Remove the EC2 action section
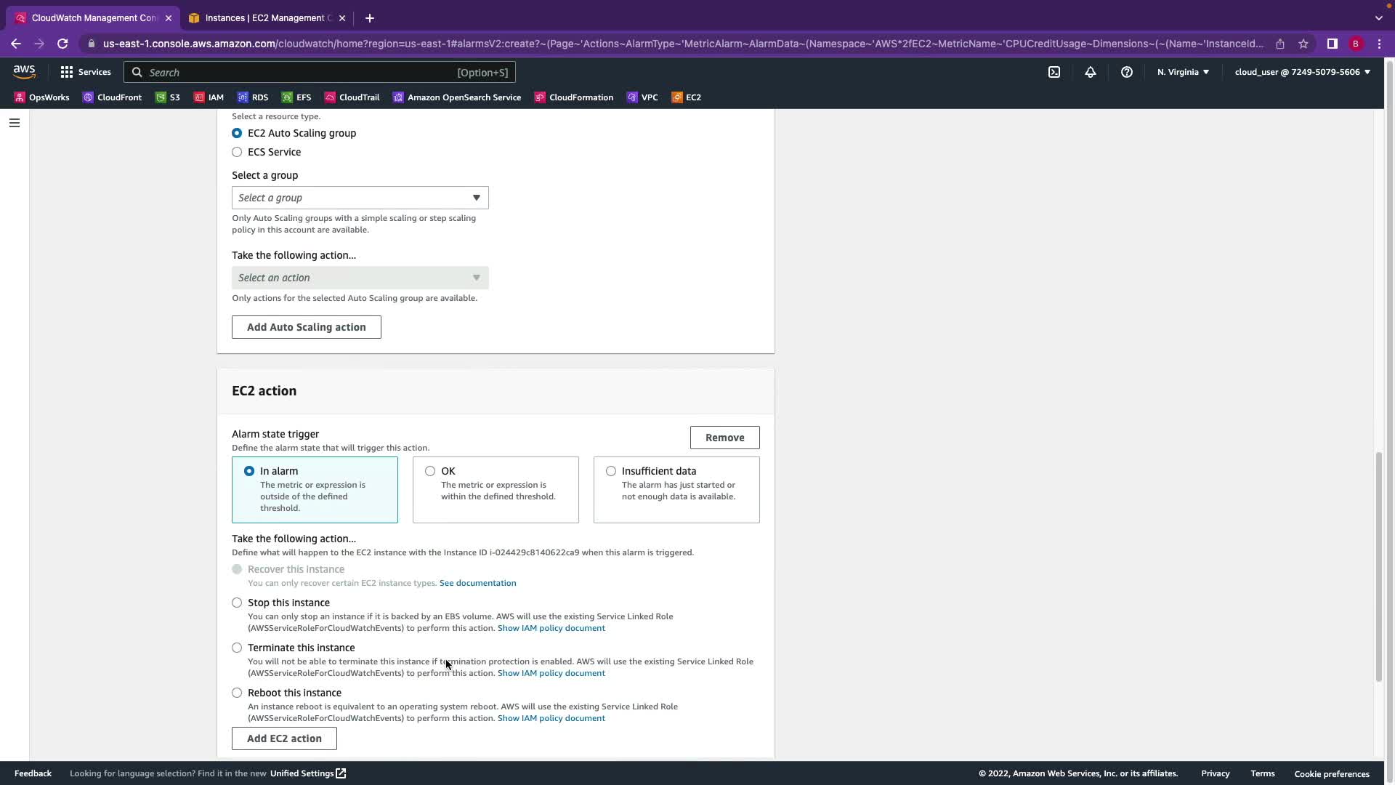 tap(724, 438)
